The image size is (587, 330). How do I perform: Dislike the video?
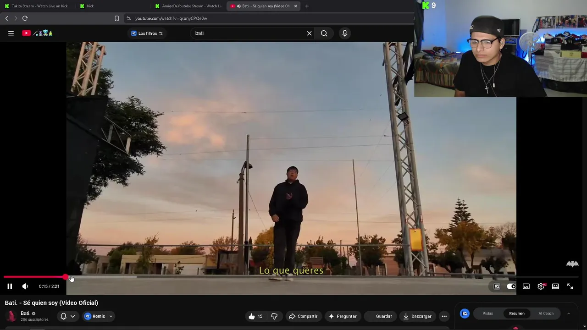(274, 316)
